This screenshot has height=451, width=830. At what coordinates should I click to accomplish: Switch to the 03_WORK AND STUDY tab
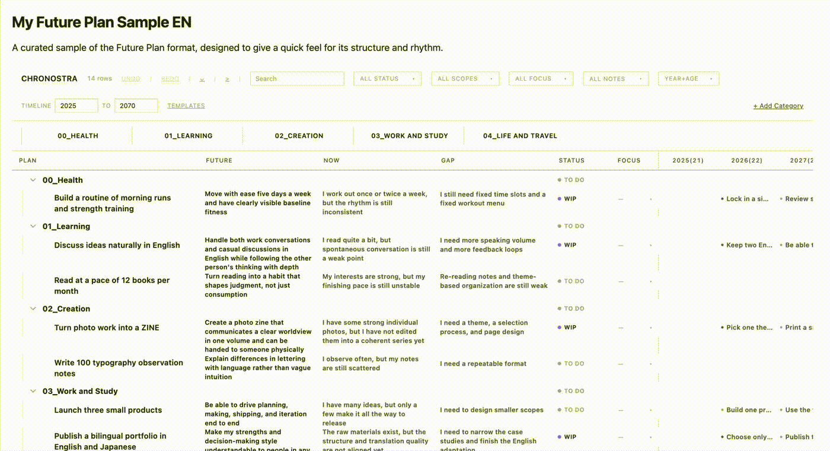(410, 136)
